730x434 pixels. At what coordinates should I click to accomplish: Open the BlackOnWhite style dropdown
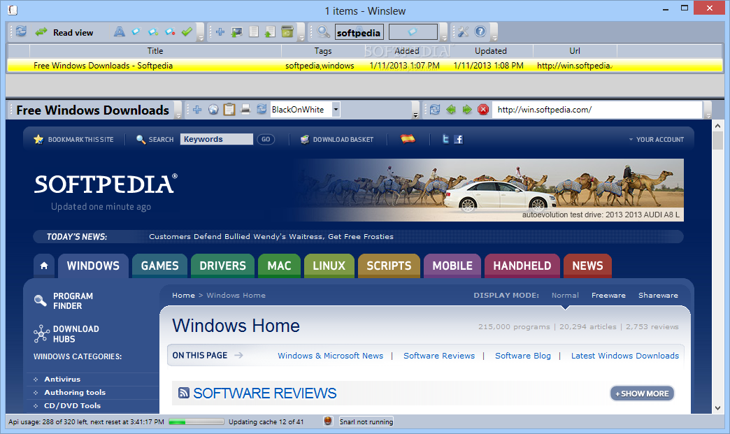[x=336, y=110]
